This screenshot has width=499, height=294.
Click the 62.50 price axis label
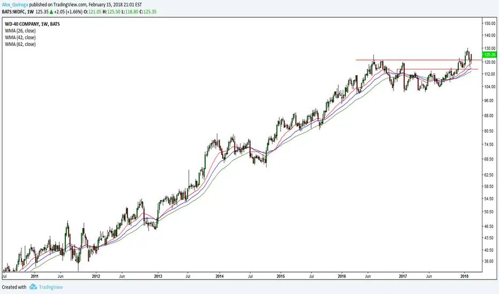click(490, 175)
